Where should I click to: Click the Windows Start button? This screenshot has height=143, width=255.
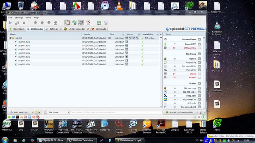point(5,140)
